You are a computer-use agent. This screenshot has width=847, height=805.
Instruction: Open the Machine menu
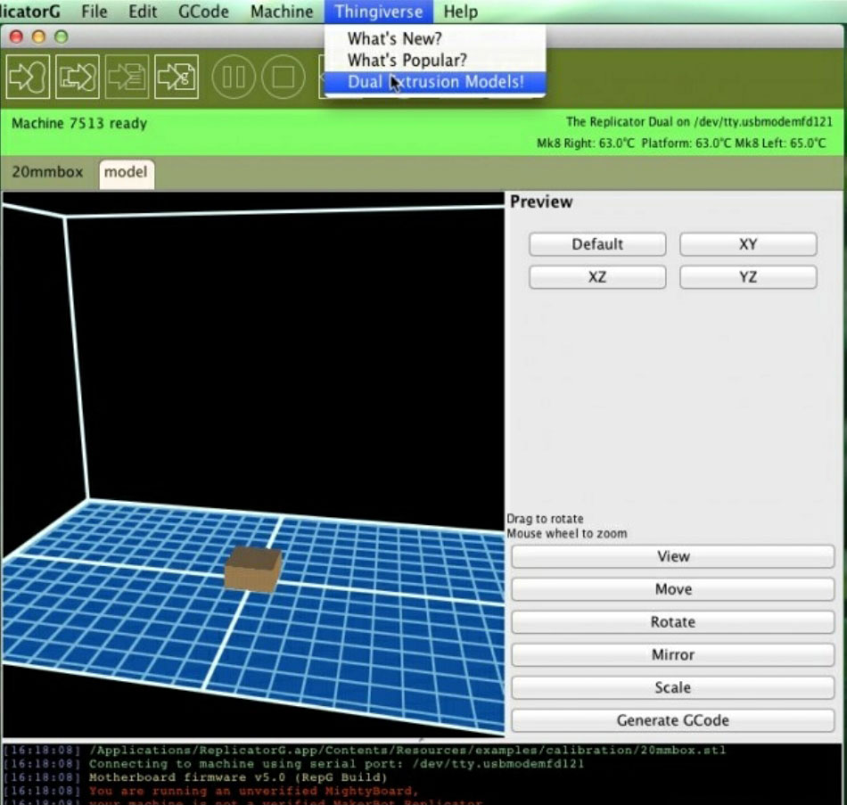282,12
